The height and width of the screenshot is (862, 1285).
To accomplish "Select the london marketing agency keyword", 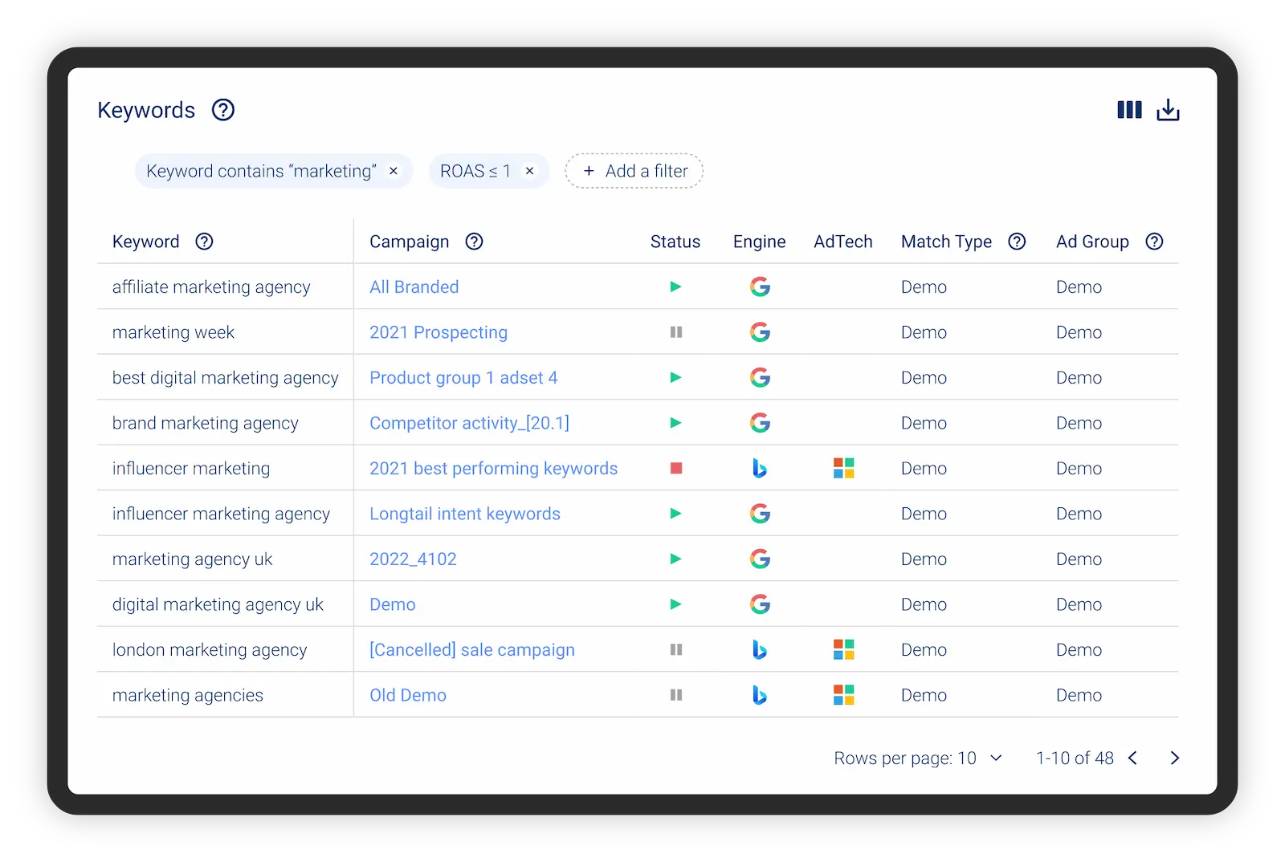I will [x=210, y=650].
